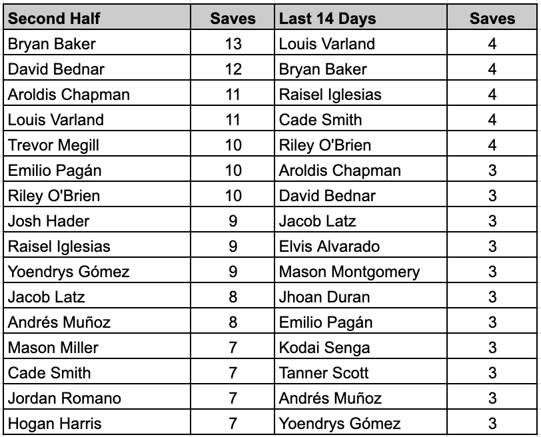This screenshot has height=437, width=541.
Task: Click the David Bednar cell under Second Half
Action: click(x=97, y=67)
